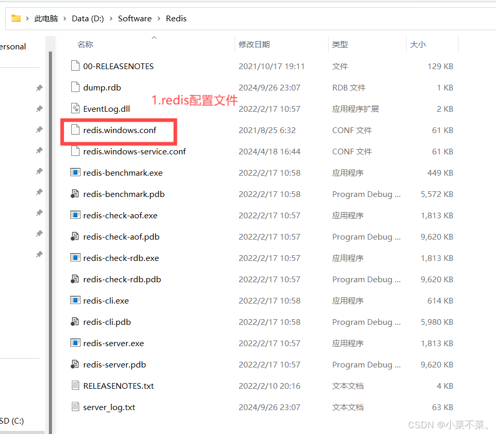This screenshot has height=434, width=496.
Task: Select the file named redis.windows.conf
Action: tap(120, 130)
